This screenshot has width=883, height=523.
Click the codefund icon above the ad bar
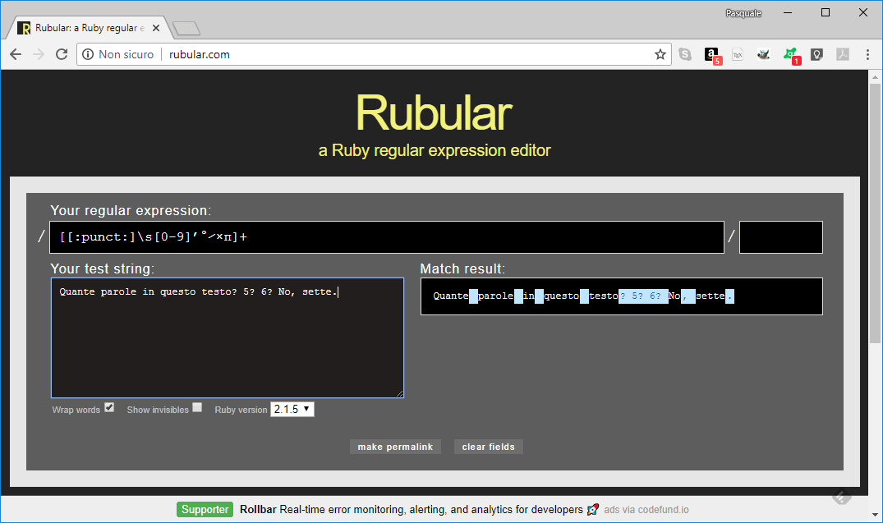click(842, 497)
